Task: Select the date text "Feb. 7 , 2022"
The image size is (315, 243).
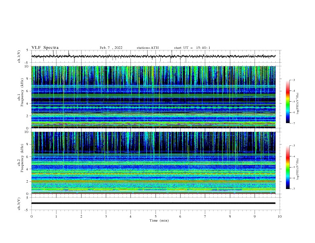Action: tap(111, 48)
